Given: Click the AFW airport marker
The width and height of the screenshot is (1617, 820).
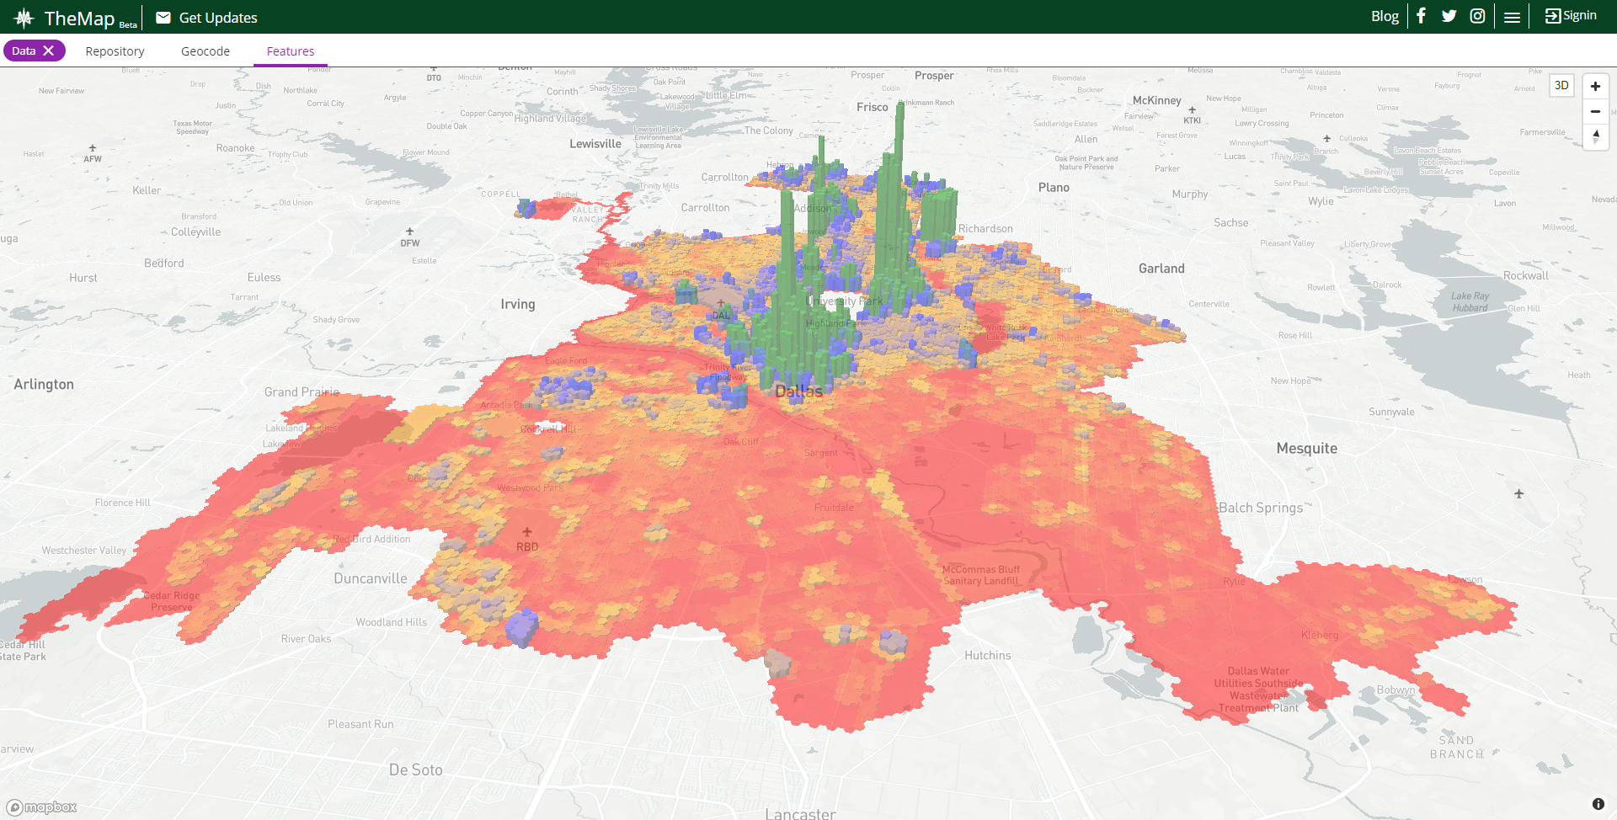Looking at the screenshot, I should click(93, 153).
